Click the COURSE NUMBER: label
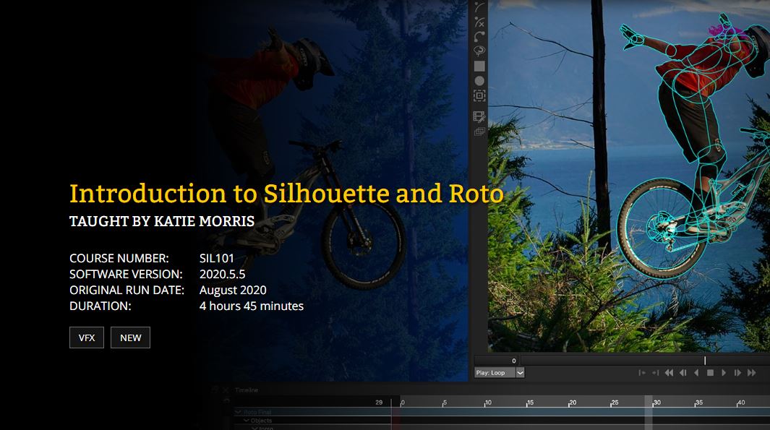The width and height of the screenshot is (770, 430). click(119, 258)
